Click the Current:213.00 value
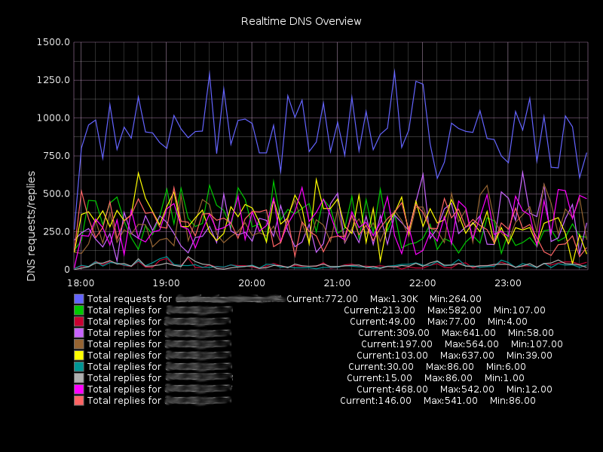 (380, 310)
